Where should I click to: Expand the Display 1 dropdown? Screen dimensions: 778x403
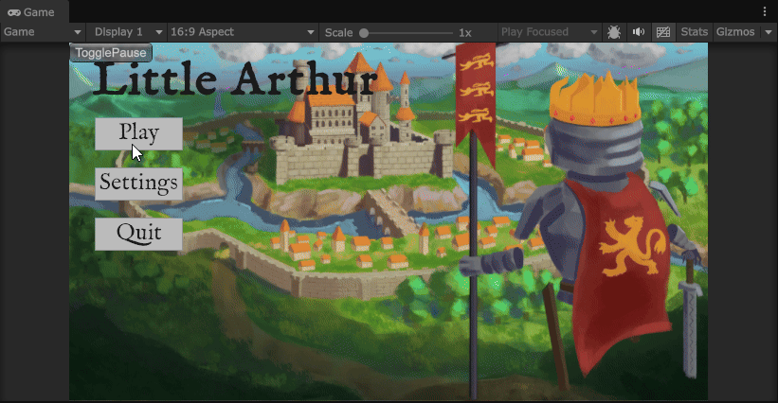127,32
